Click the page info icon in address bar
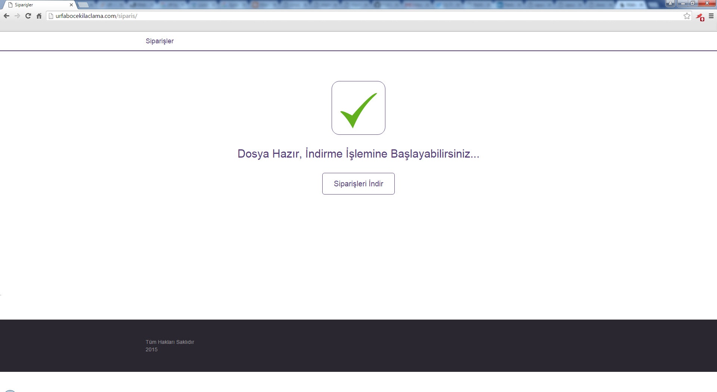Viewport: 717px width, 392px height. pos(52,16)
